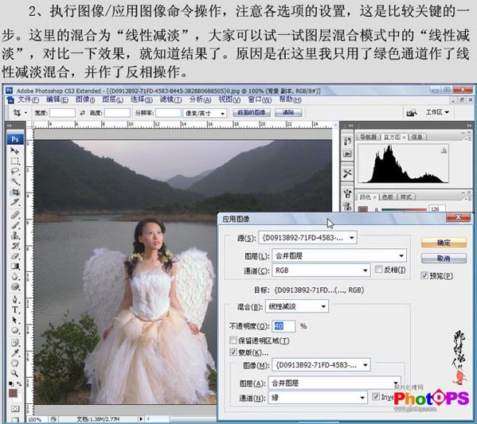This screenshot has height=424, width=477.
Task: Switch to the 信息 info tab
Action: coord(416,138)
